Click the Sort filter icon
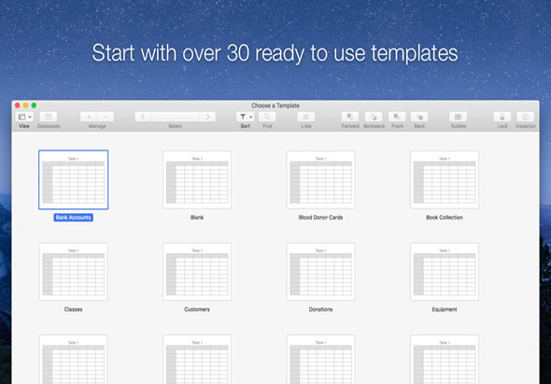Image resolution: width=551 pixels, height=384 pixels. click(x=243, y=117)
